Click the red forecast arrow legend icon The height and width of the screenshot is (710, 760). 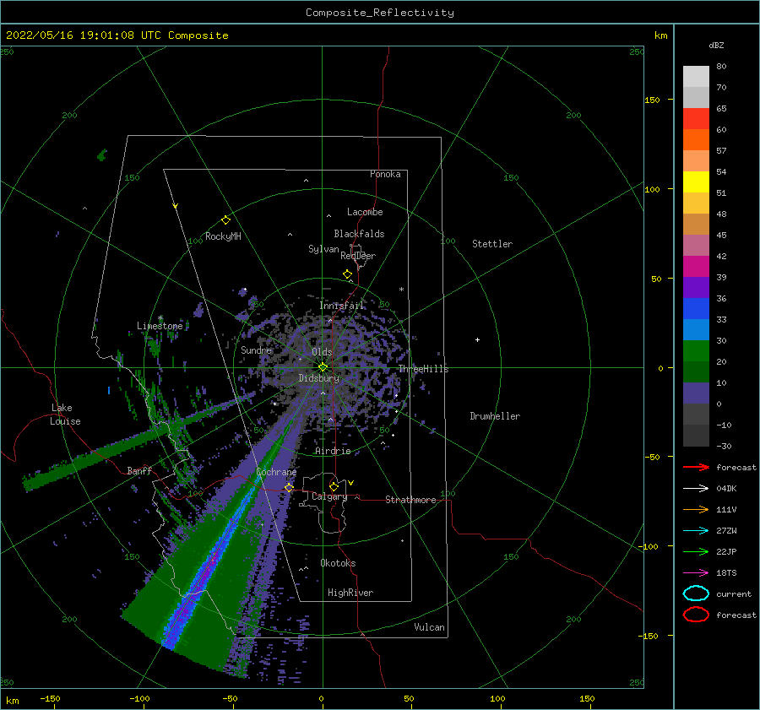pyautogui.click(x=696, y=467)
